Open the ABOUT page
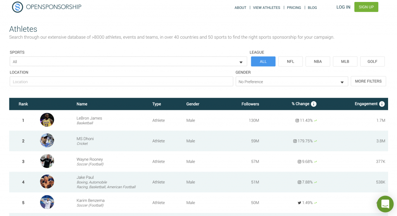Screen dimensions: 397x216 click(x=240, y=8)
